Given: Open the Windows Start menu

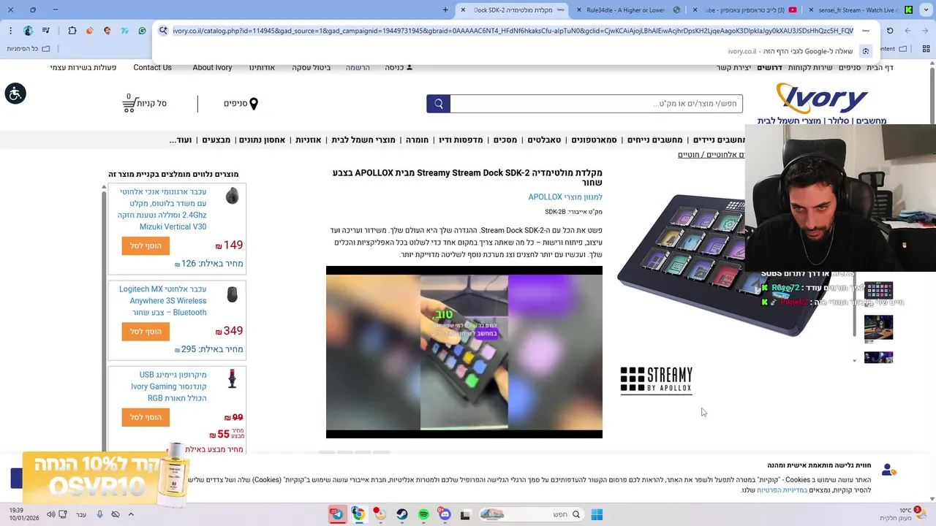Looking at the screenshot, I should pyautogui.click(x=597, y=514).
